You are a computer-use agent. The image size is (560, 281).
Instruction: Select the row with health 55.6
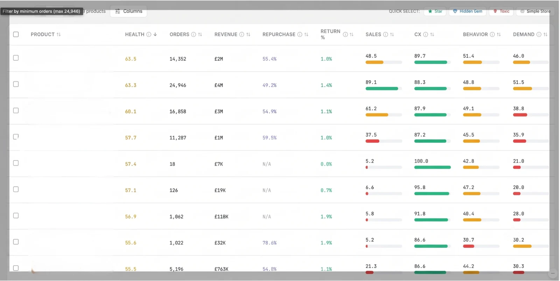coord(16,242)
